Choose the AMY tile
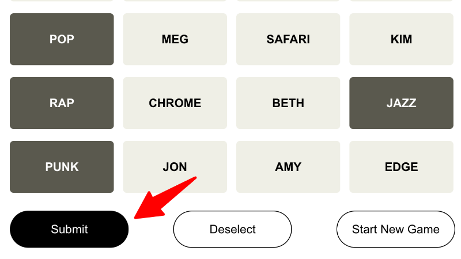The height and width of the screenshot is (259, 461). (x=288, y=167)
